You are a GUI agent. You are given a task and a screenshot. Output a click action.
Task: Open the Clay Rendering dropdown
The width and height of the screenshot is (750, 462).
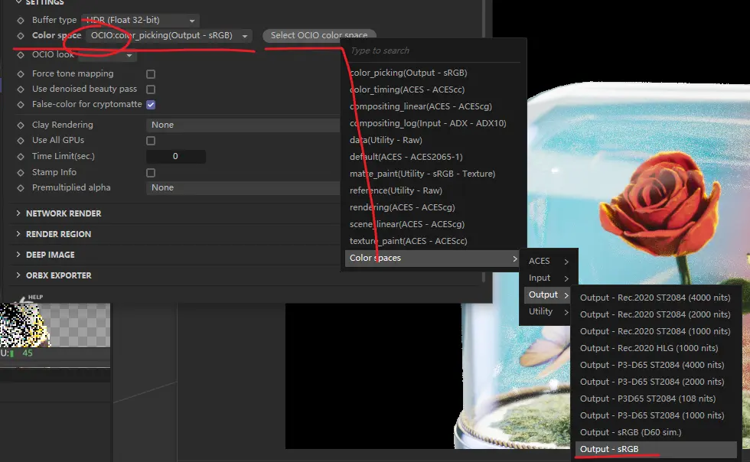(x=243, y=125)
